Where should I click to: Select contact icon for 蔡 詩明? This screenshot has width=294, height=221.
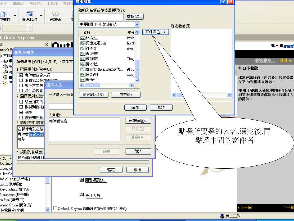(x=83, y=75)
